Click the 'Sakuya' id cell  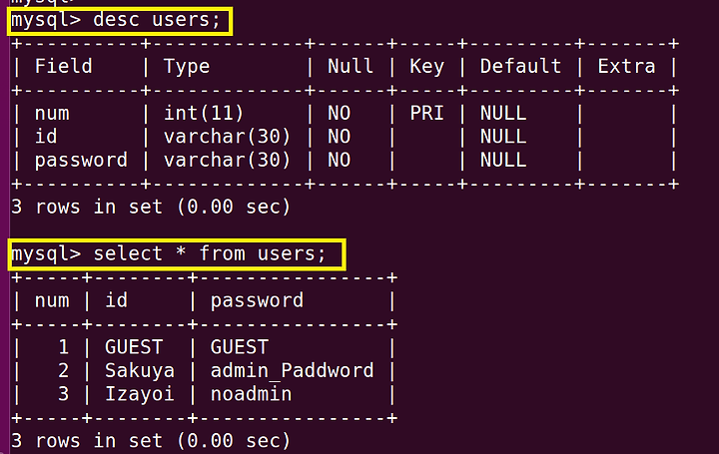tap(140, 371)
